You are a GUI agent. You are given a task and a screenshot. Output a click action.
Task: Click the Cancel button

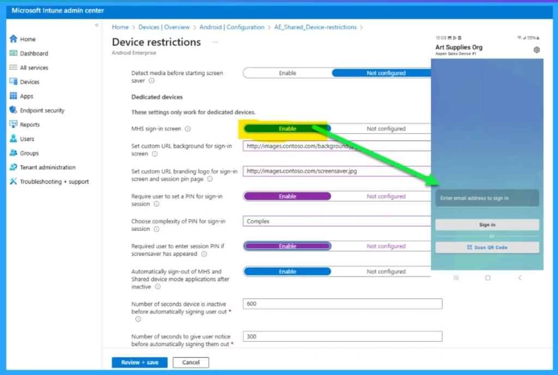pyautogui.click(x=191, y=362)
